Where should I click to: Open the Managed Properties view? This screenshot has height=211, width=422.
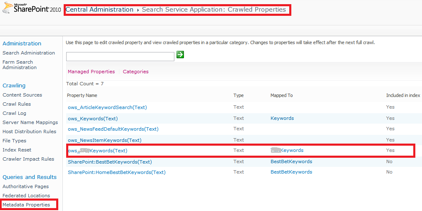click(91, 72)
